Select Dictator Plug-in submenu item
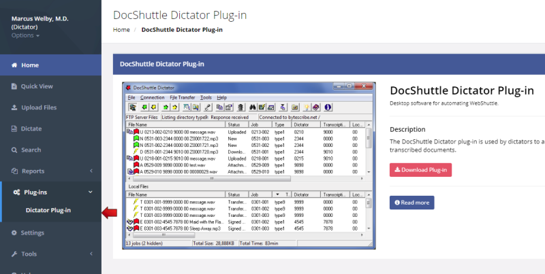 pyautogui.click(x=48, y=210)
